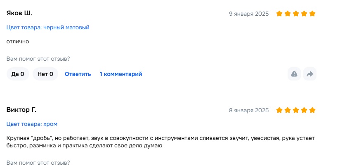Click the first star in Яков Ш.'s rating
Viewport: 340px width, 168px height.
279,14
